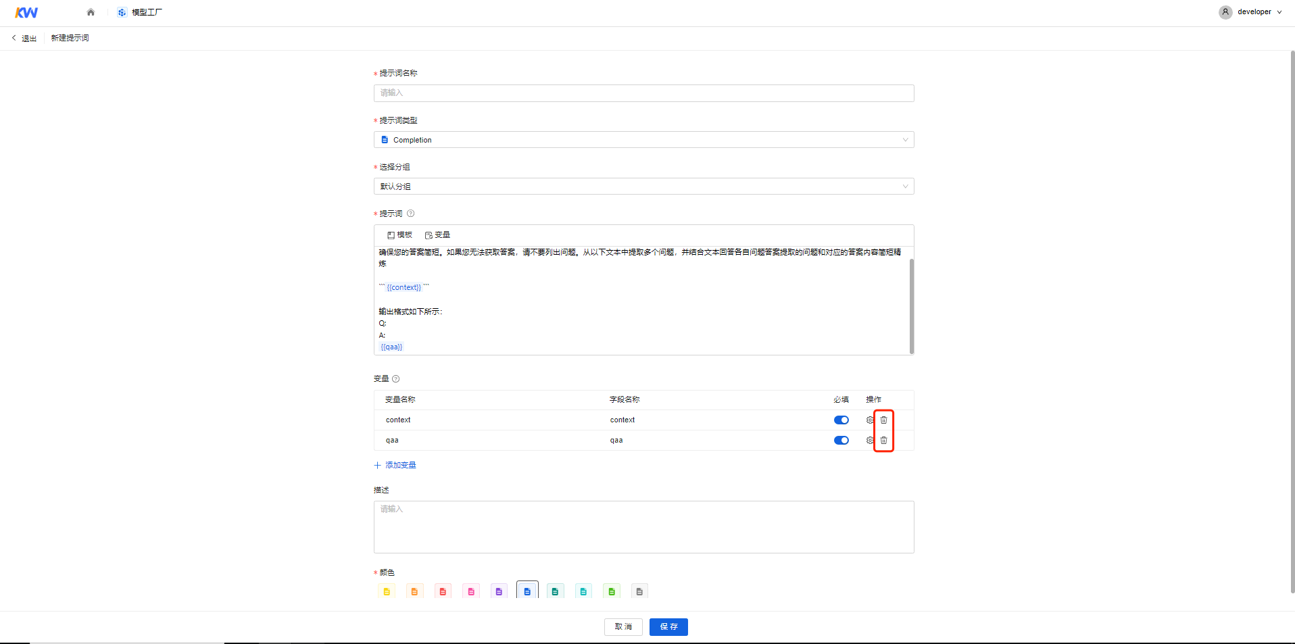This screenshot has height=644, width=1295.
Task: Open the 模板 template tool
Action: coord(399,235)
